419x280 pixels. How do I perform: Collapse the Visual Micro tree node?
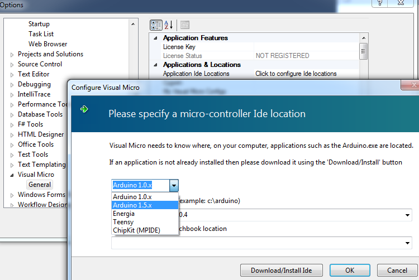[12, 175]
